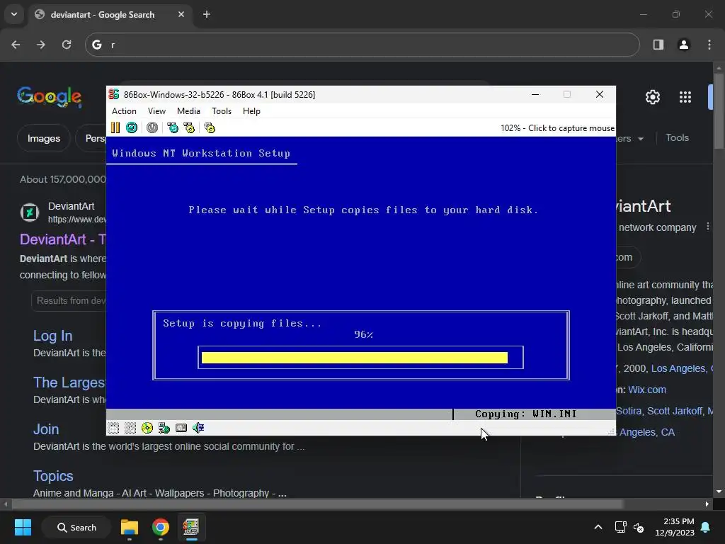Open notification bell in taskbar
Image resolution: width=725 pixels, height=544 pixels.
(706, 527)
